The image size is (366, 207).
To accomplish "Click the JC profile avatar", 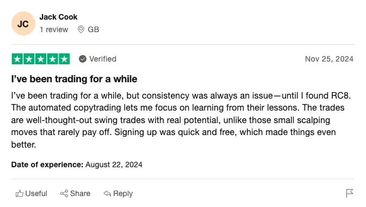I will click(23, 23).
